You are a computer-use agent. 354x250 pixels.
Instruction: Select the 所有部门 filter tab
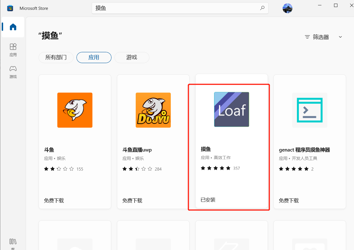56,57
